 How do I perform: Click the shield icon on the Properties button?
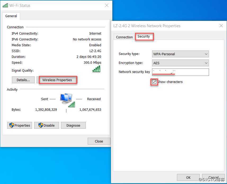(12, 125)
